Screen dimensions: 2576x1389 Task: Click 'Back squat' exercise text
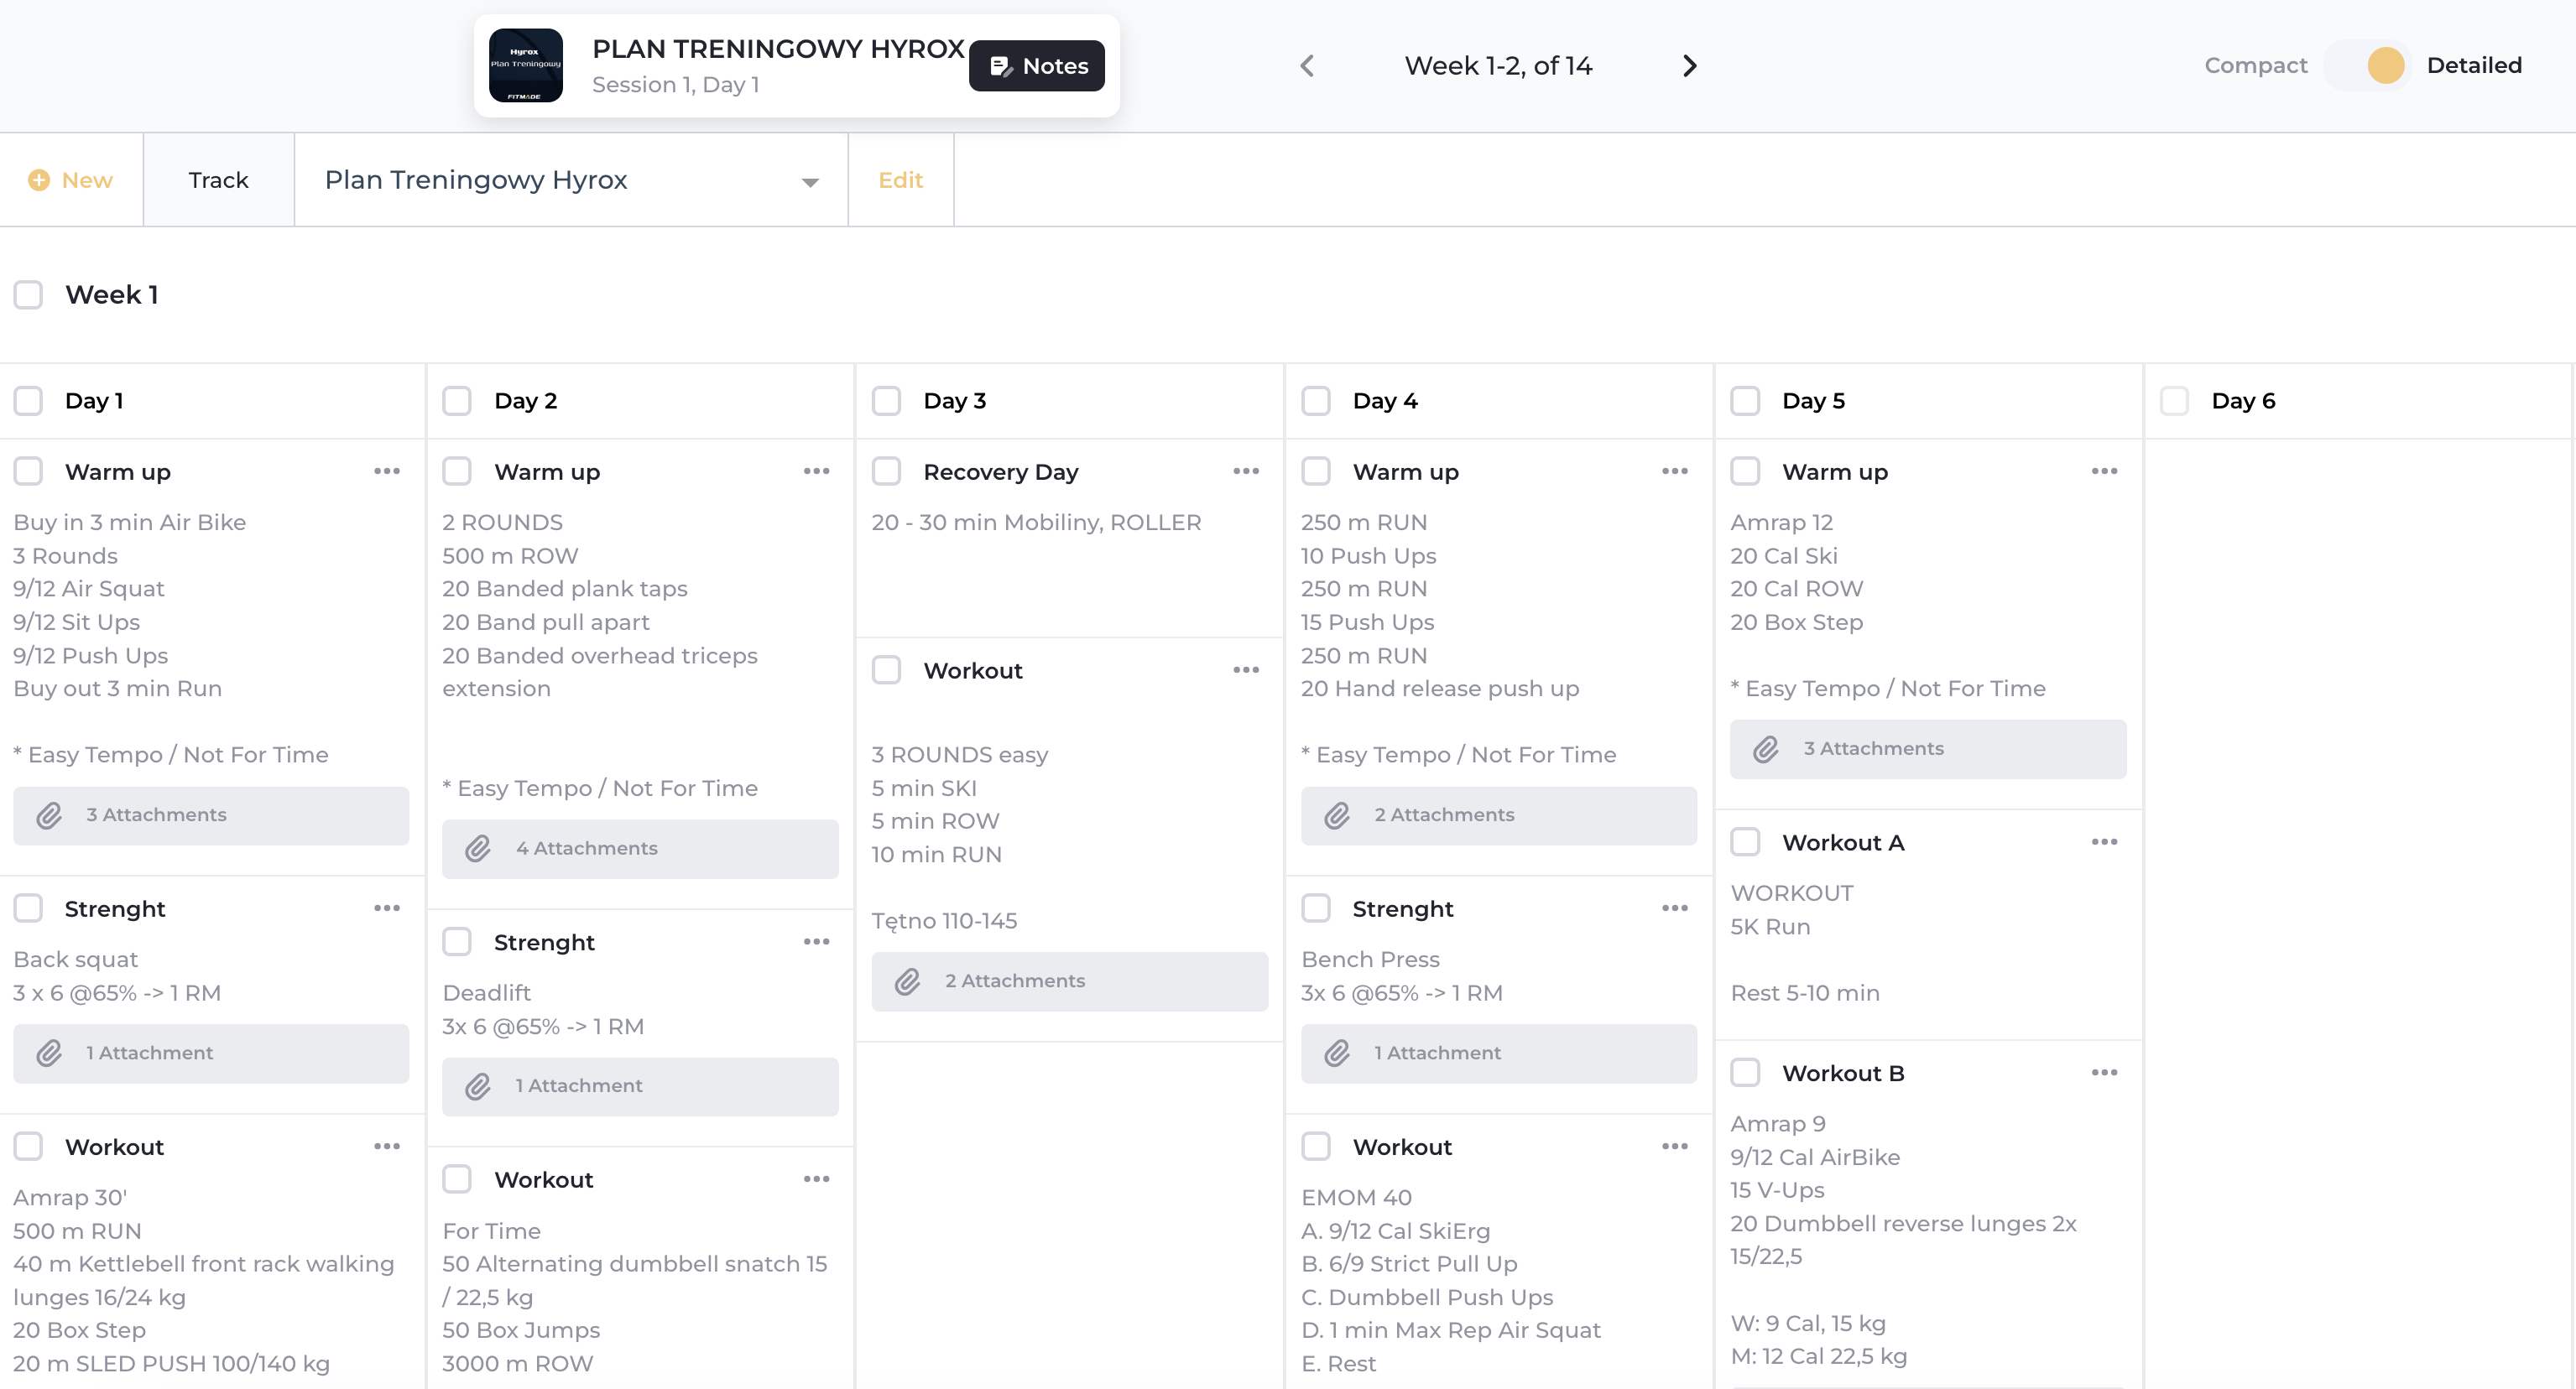pos(76,960)
